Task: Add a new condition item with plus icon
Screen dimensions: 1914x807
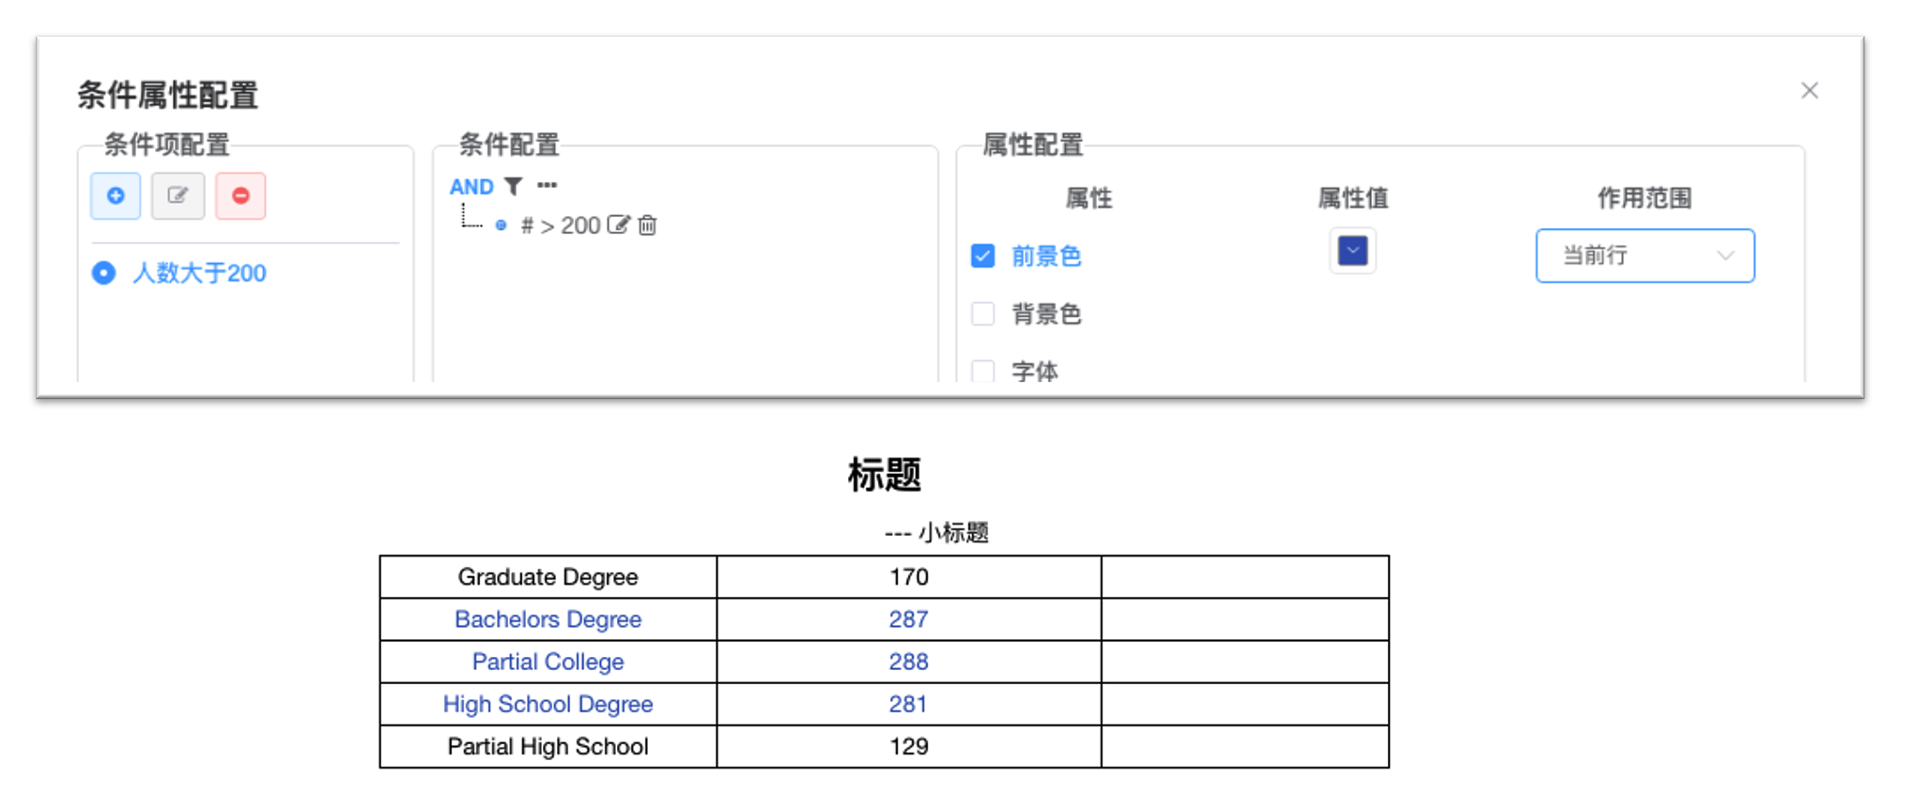Action: coord(116,196)
